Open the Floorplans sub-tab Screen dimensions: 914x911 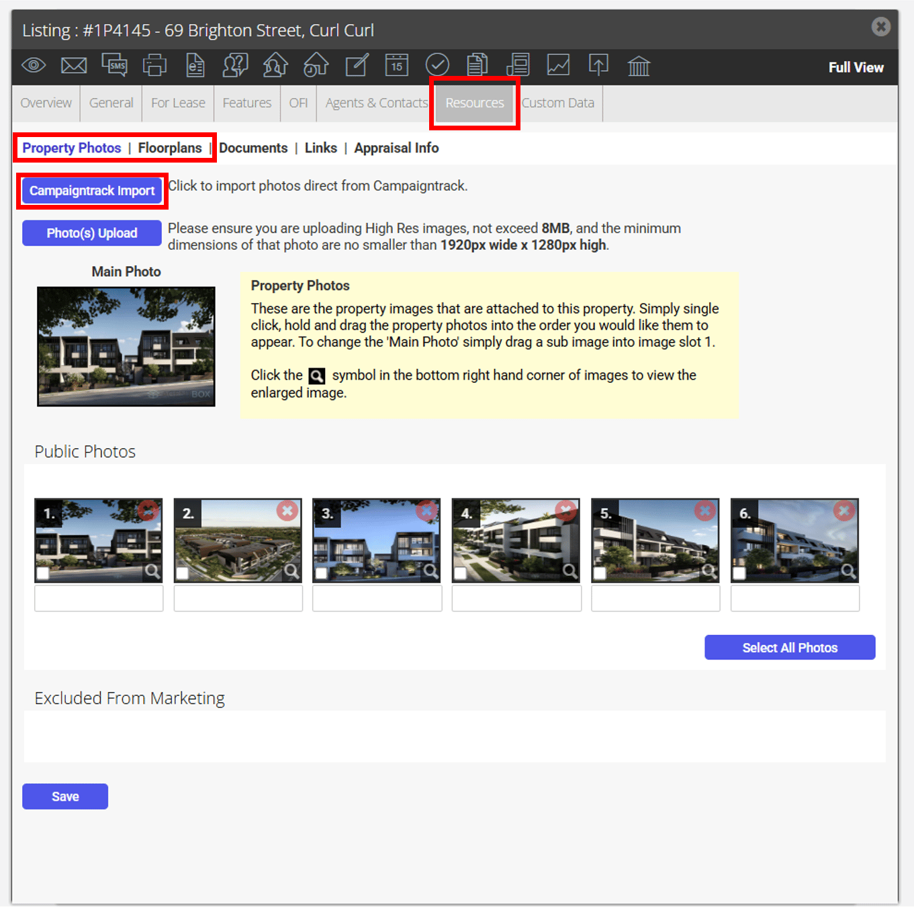pyautogui.click(x=170, y=148)
